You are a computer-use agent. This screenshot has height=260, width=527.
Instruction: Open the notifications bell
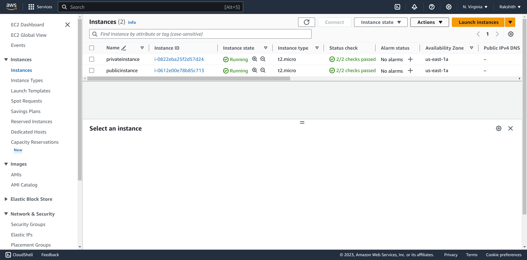pos(414,7)
